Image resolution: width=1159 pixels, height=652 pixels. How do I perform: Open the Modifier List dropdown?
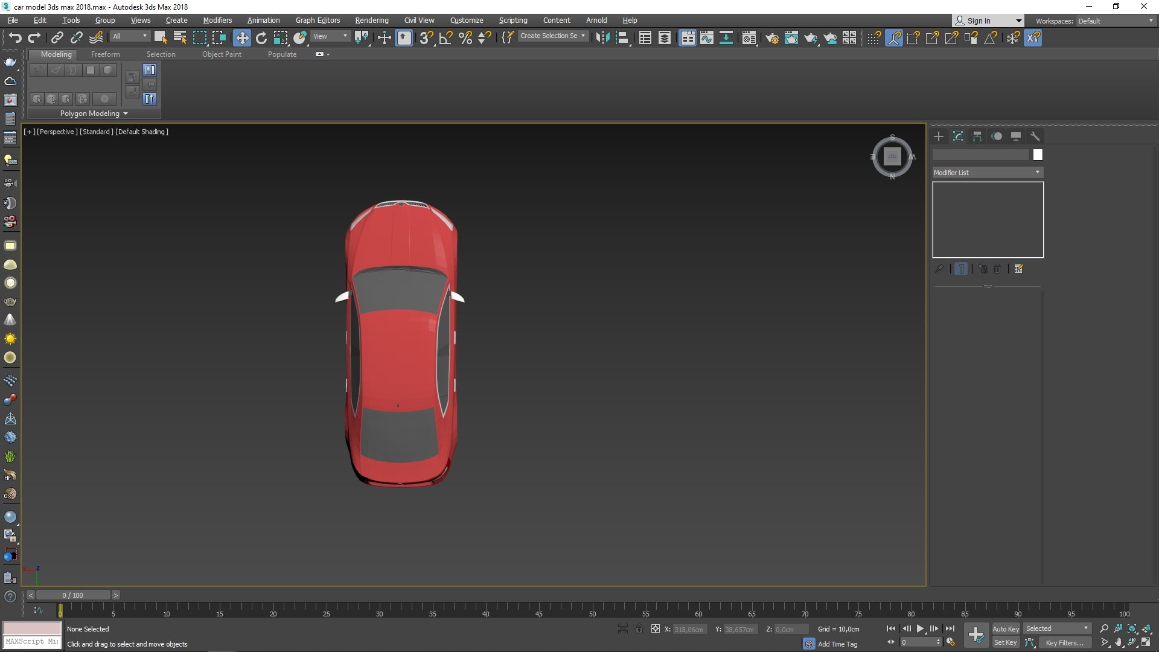[988, 173]
